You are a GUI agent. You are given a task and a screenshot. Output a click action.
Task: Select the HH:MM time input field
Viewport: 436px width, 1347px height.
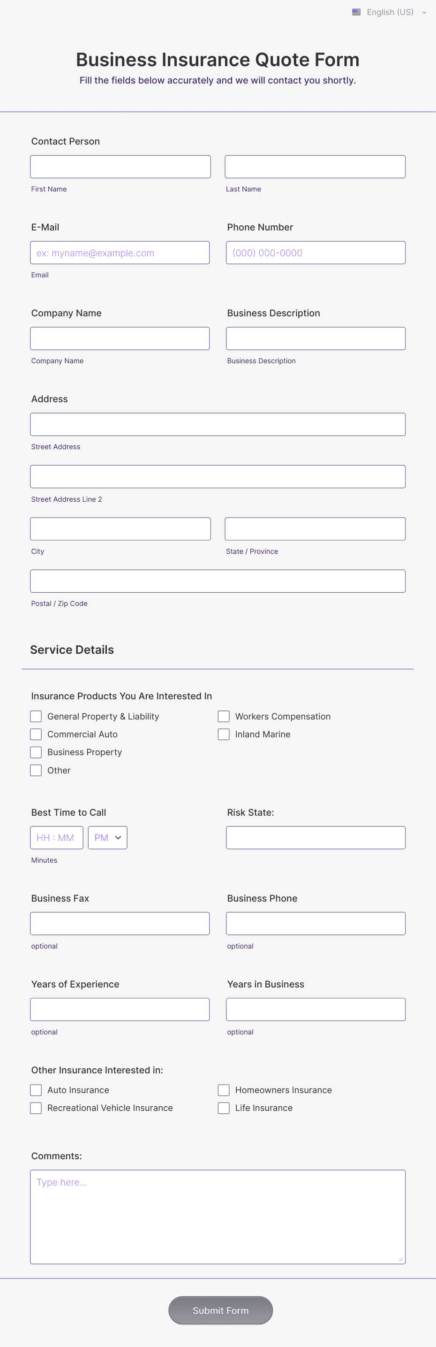(x=56, y=837)
